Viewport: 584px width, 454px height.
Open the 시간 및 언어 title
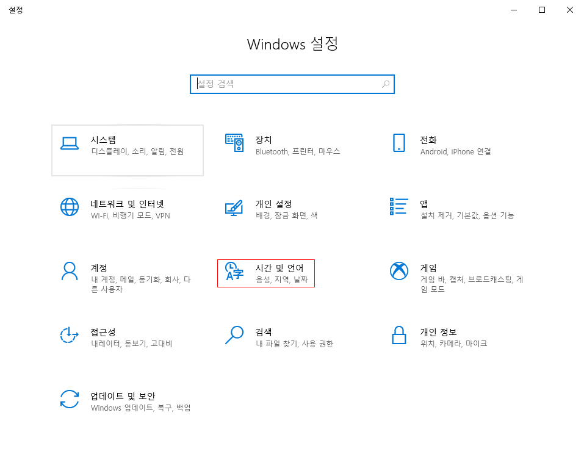click(x=279, y=268)
